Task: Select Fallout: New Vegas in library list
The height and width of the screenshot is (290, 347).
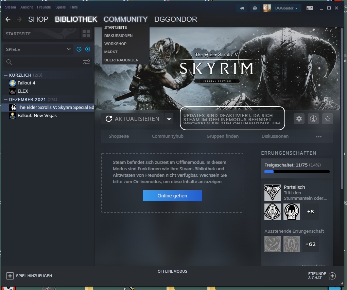Action: coord(37,116)
